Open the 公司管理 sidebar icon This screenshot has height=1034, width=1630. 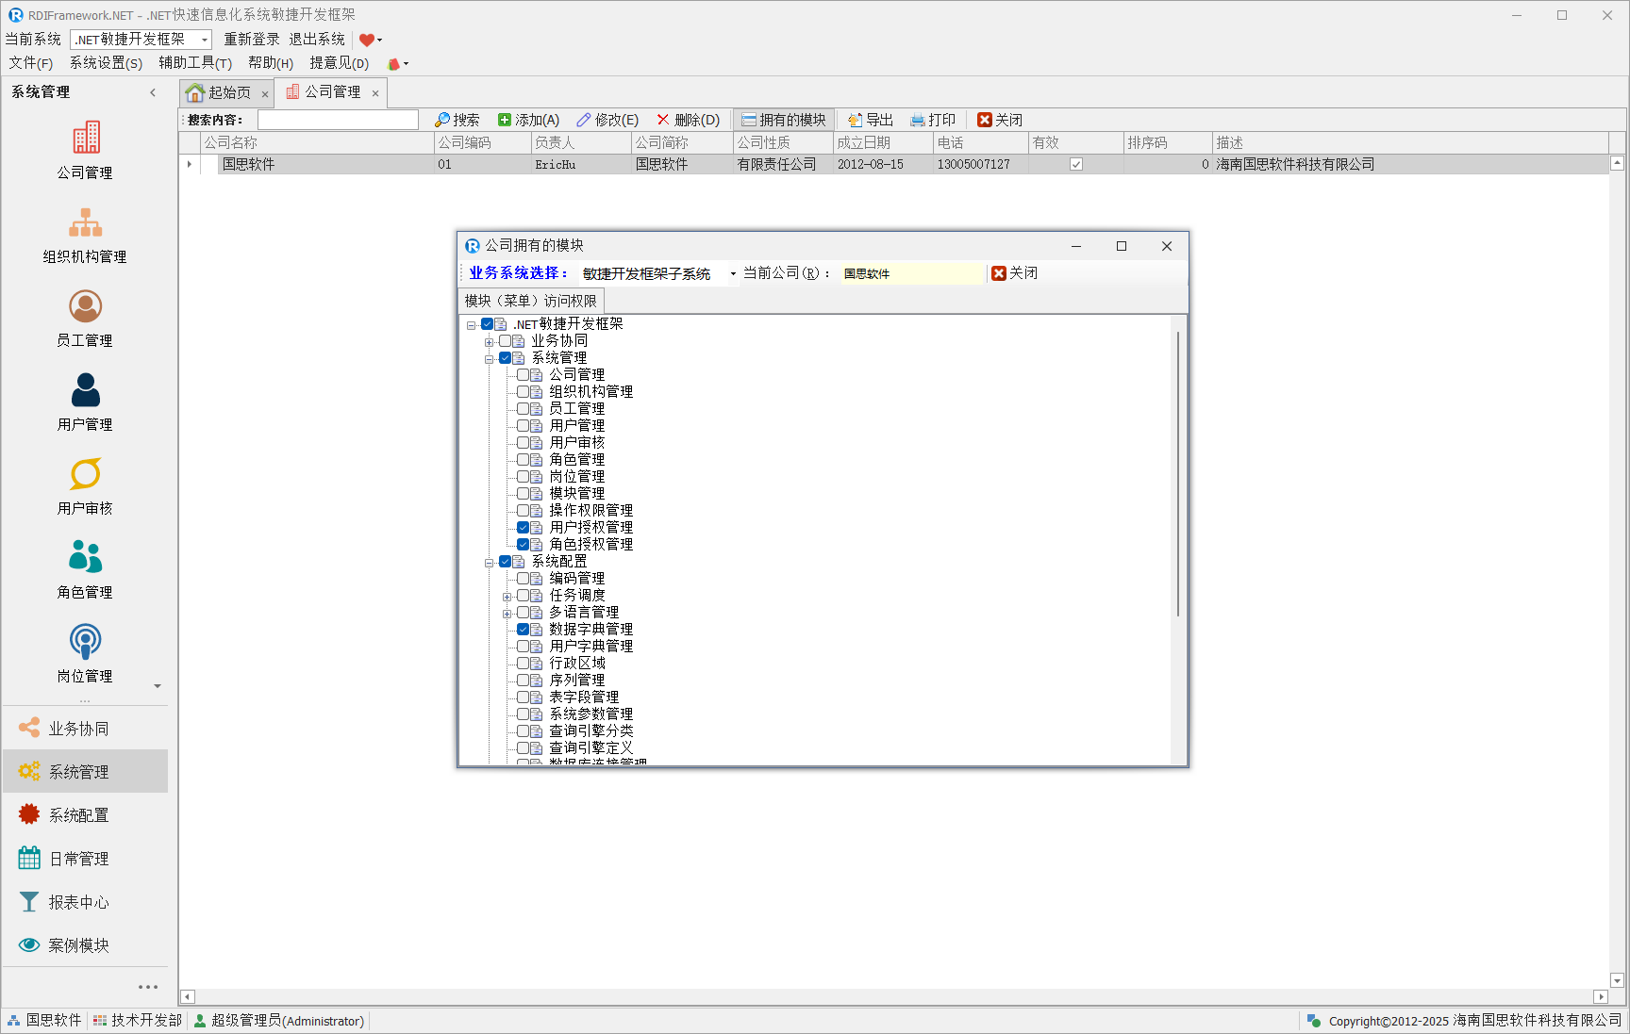85,139
